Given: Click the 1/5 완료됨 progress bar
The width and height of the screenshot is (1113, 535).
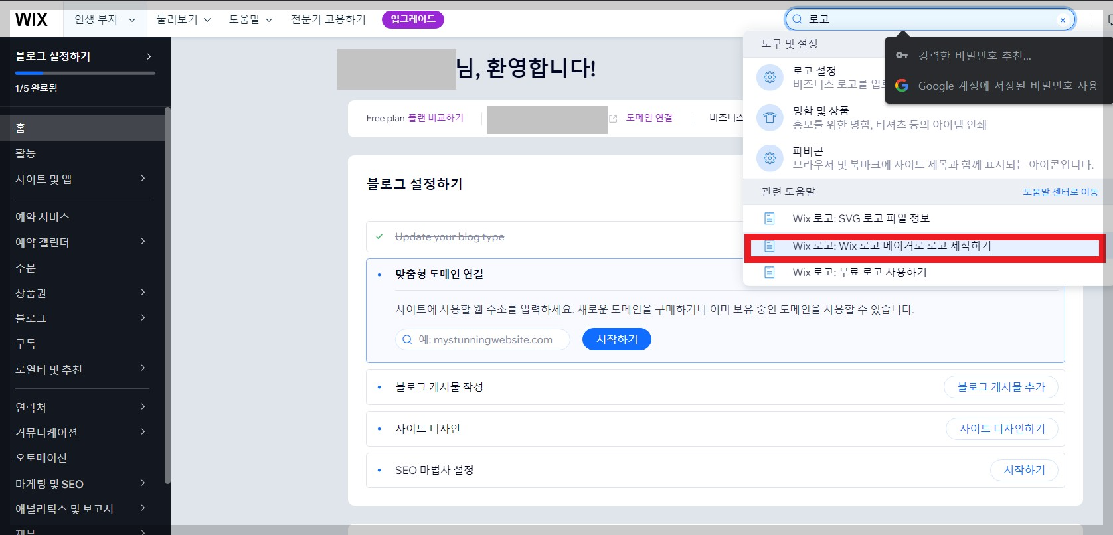Looking at the screenshot, I should 85,73.
